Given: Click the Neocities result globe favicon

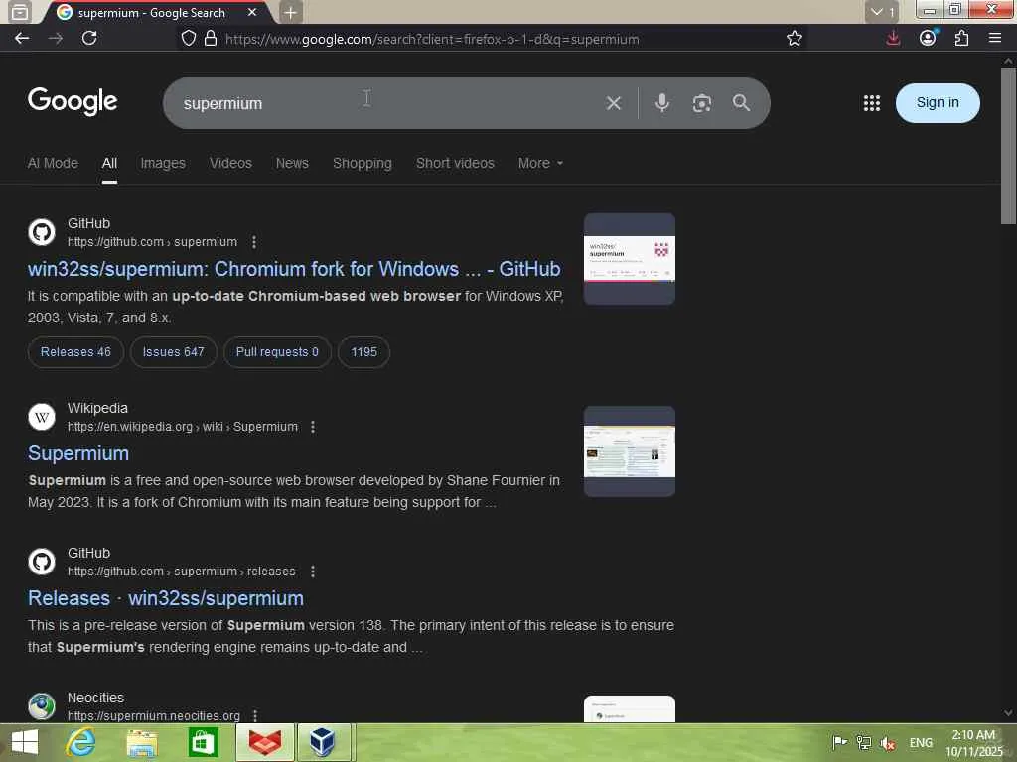Looking at the screenshot, I should (42, 706).
